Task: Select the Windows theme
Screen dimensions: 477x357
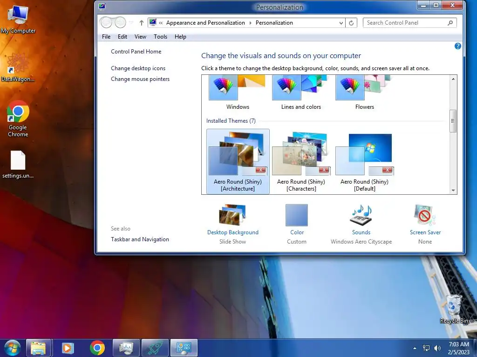Action: click(x=238, y=93)
